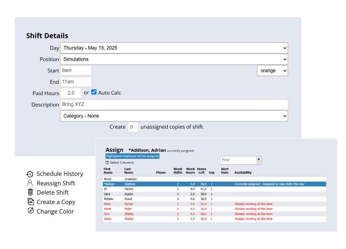Viewport: 346px width, 249px height.
Task: Open Schedule History
Action: point(30,174)
